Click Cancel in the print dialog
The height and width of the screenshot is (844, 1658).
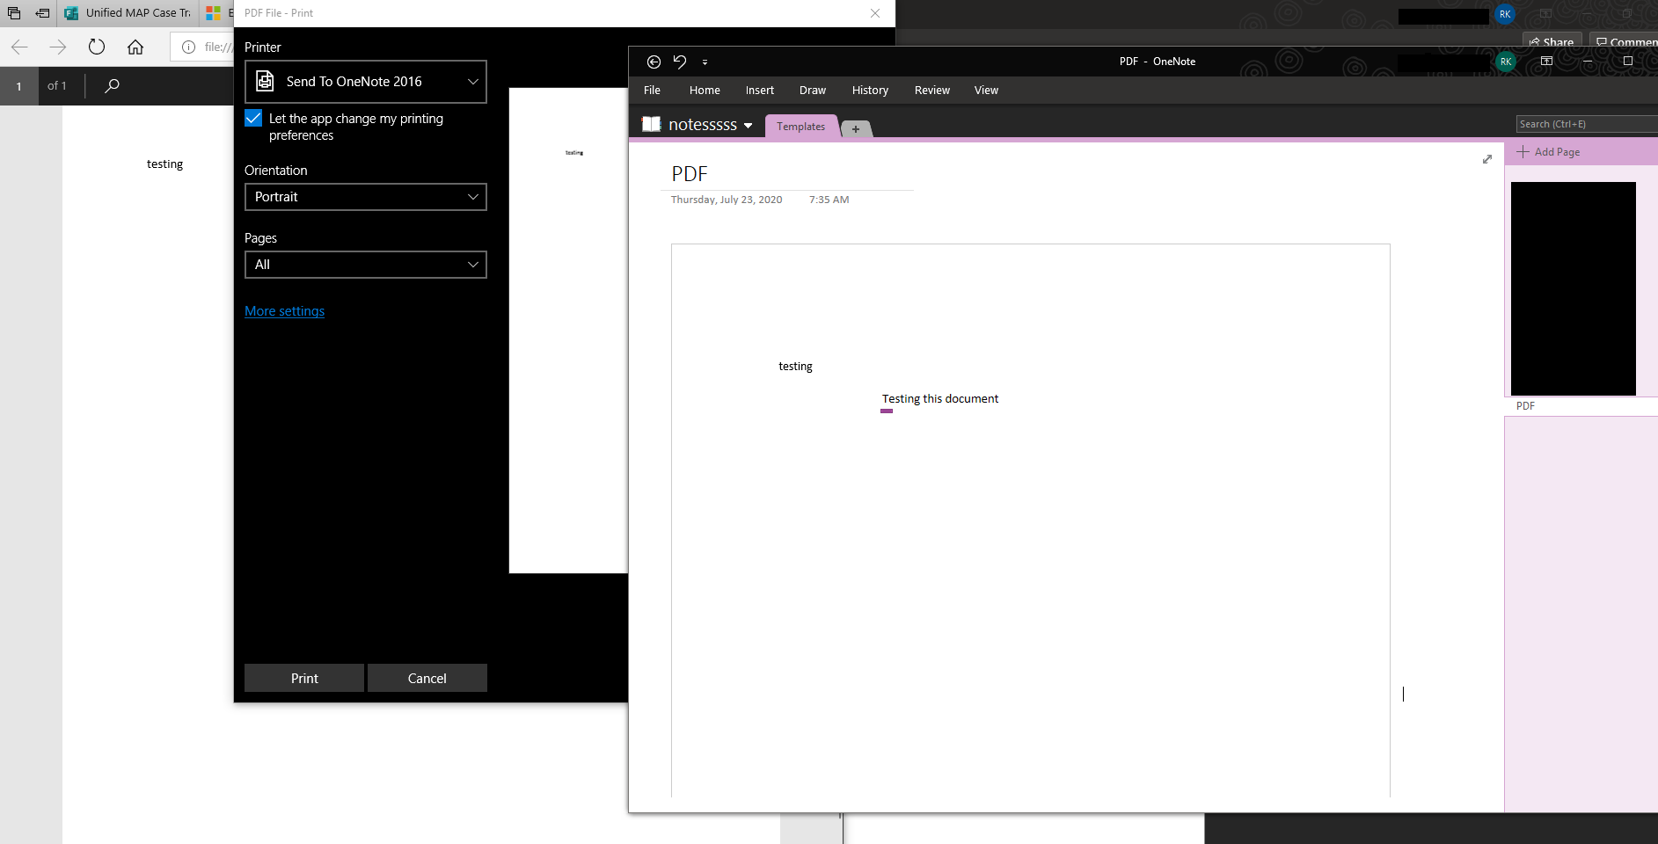pyautogui.click(x=427, y=678)
